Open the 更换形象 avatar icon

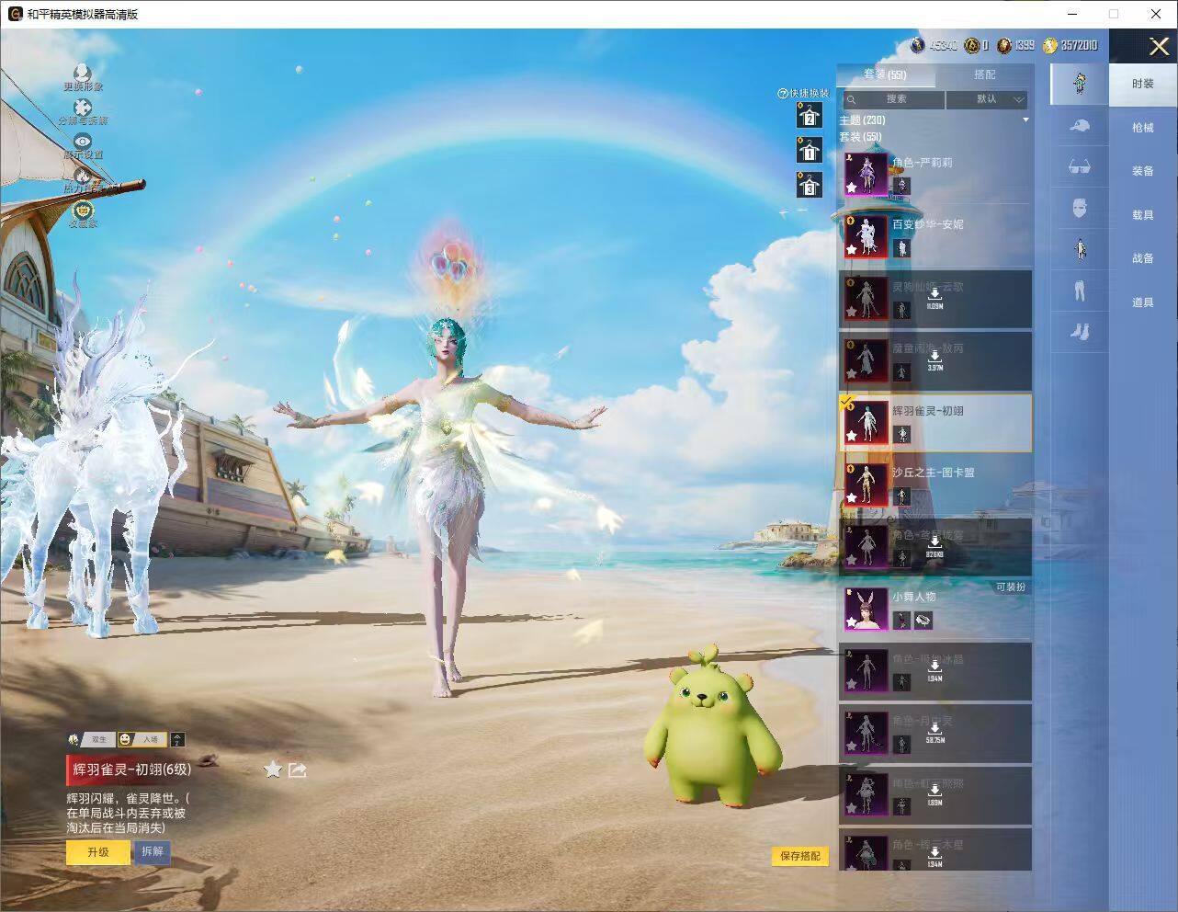[x=82, y=73]
